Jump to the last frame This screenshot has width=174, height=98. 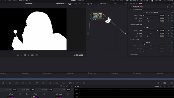[x=32, y=55]
